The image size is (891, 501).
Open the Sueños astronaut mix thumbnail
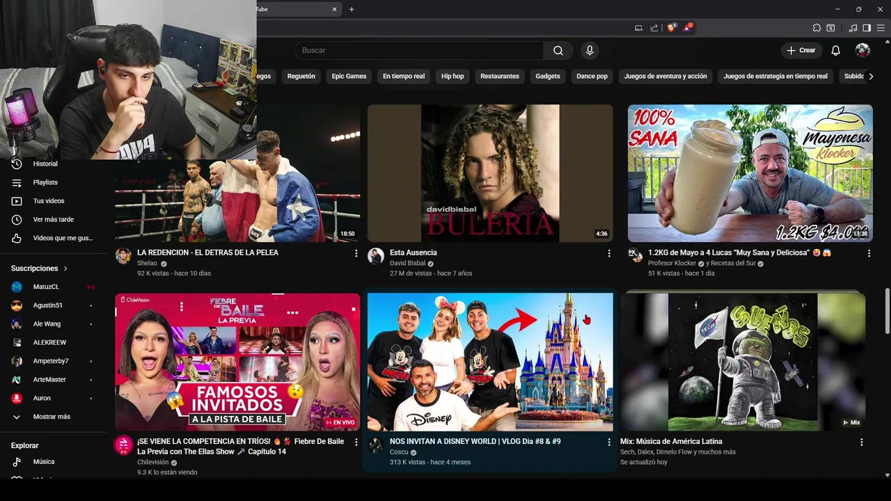743,362
